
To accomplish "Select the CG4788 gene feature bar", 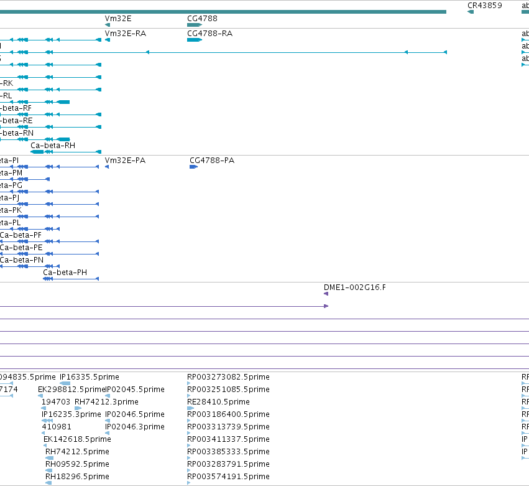I will pos(195,25).
